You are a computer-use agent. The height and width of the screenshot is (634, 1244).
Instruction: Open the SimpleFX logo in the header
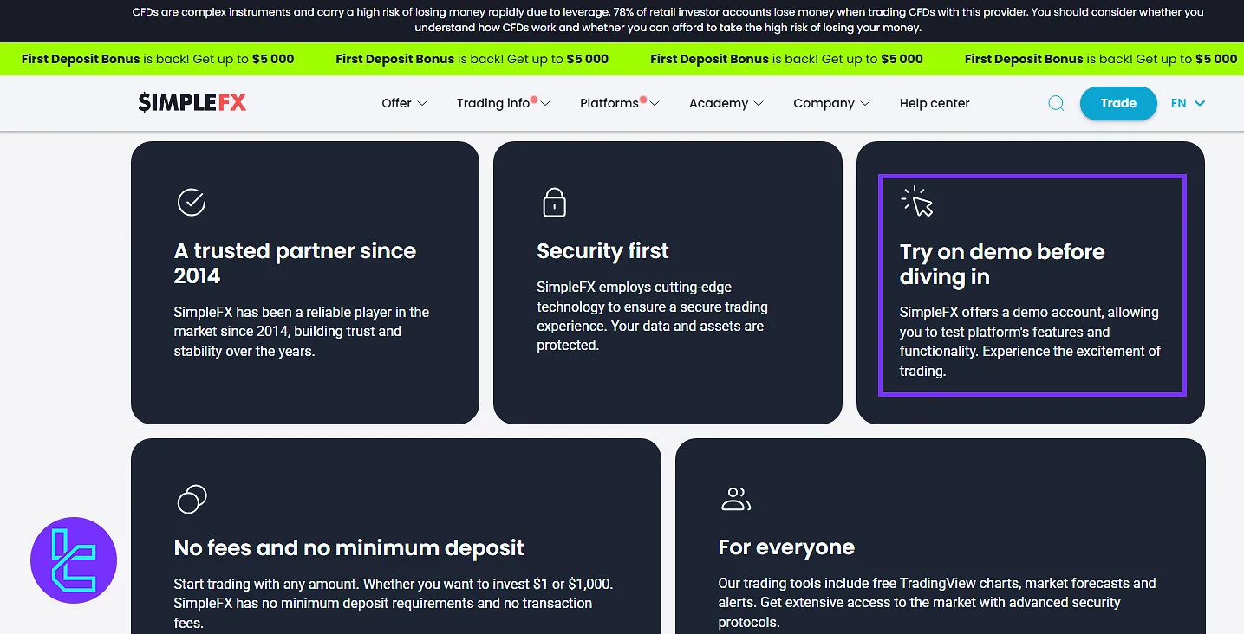pos(191,102)
